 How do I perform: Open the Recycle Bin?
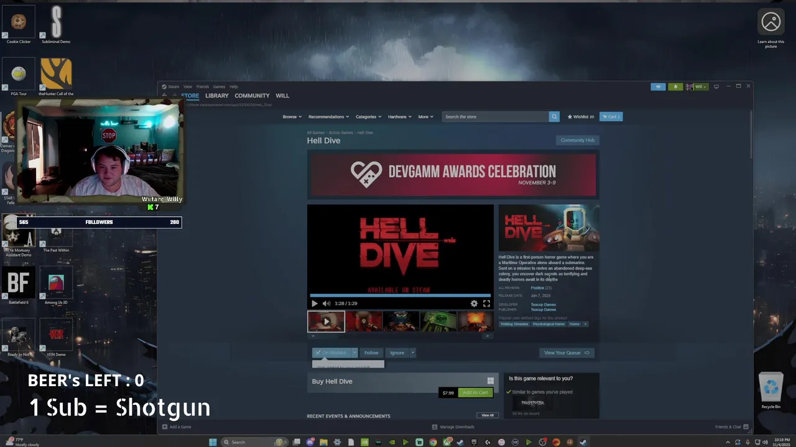click(771, 391)
